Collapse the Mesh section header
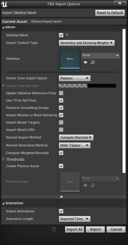This screenshot has height=245, width=128. pyautogui.click(x=9, y=27)
